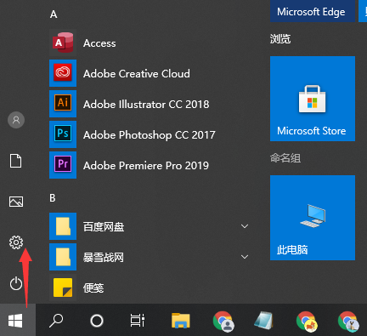Image resolution: width=367 pixels, height=336 pixels.
Task: Click the 百度网盘 folder icon
Action: pos(63,226)
